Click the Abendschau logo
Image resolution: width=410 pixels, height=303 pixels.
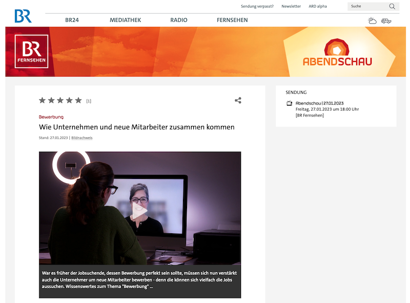tap(337, 52)
